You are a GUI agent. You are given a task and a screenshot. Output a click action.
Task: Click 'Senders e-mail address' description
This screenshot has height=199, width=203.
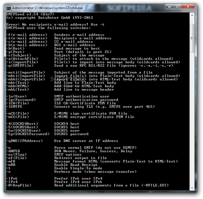79,35
